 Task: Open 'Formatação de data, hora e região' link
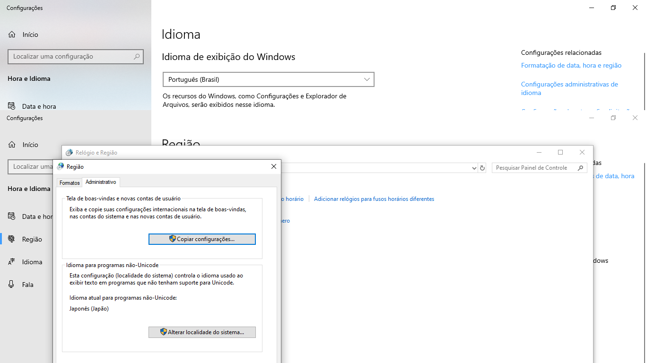pos(571,66)
